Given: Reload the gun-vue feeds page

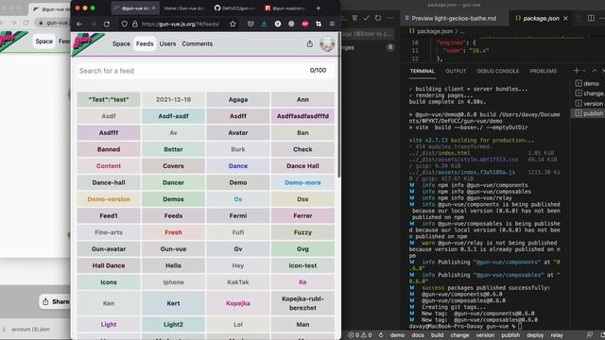Looking at the screenshot, I should coord(107,24).
